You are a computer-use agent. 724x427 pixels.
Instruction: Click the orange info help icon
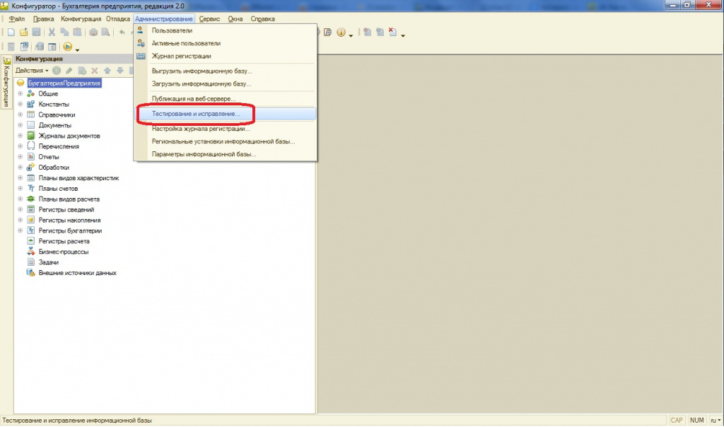pyautogui.click(x=341, y=33)
